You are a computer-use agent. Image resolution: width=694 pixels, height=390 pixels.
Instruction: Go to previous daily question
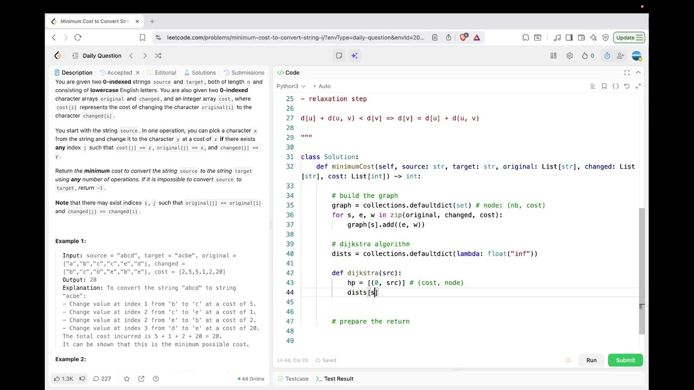[131, 55]
